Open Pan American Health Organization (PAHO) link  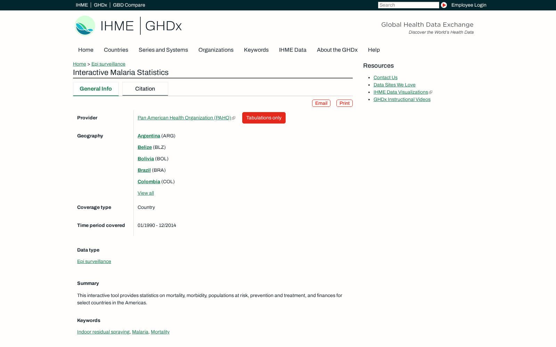click(x=184, y=118)
